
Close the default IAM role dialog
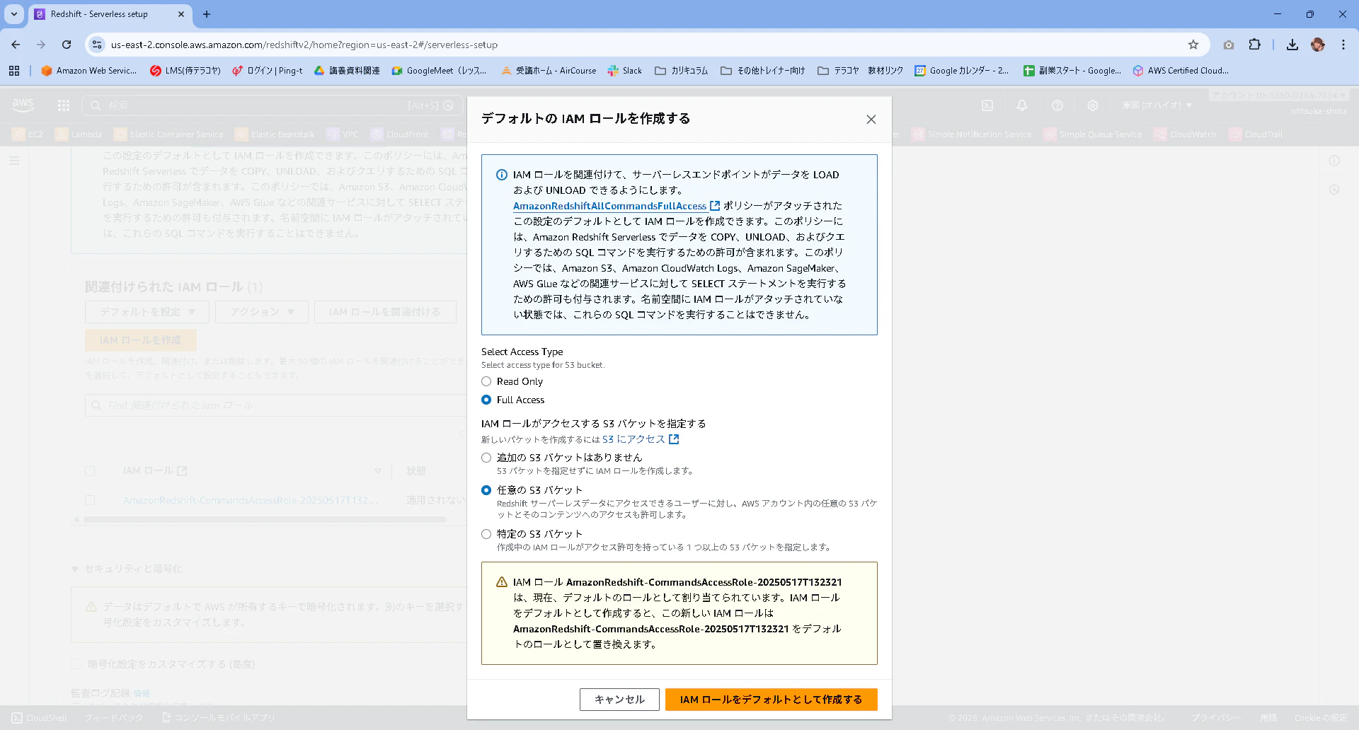coord(871,120)
